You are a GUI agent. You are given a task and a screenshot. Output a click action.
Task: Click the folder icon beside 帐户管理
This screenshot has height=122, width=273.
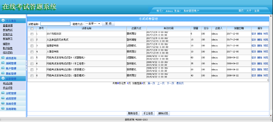tap(3, 68)
